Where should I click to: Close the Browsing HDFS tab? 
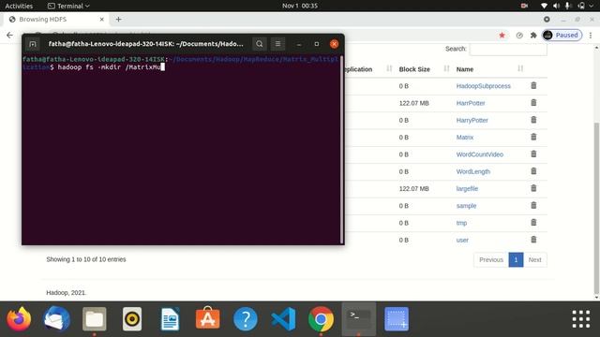pyautogui.click(x=102, y=19)
